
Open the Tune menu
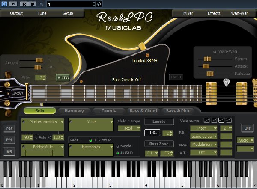pos(42,13)
